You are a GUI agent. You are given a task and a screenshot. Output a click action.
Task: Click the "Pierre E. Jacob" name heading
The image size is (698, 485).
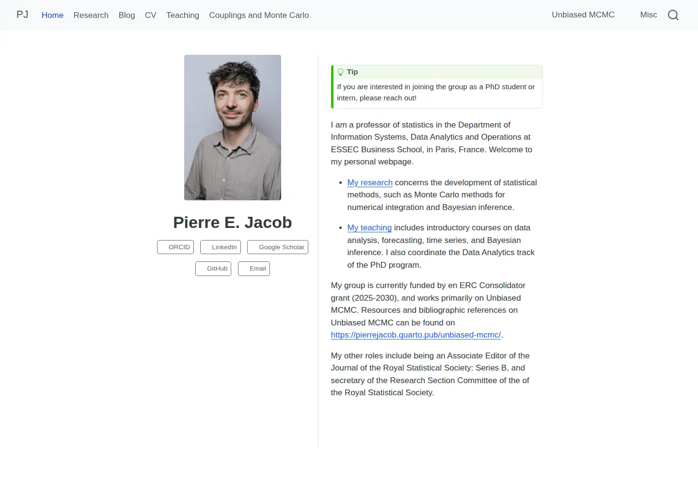click(233, 222)
